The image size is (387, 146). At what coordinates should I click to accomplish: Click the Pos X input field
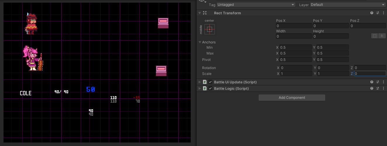(294, 26)
